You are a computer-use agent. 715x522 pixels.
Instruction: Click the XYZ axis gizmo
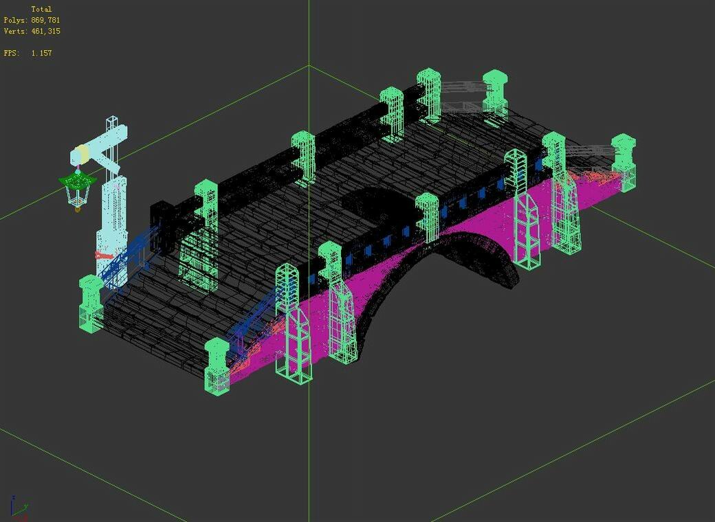(x=19, y=508)
